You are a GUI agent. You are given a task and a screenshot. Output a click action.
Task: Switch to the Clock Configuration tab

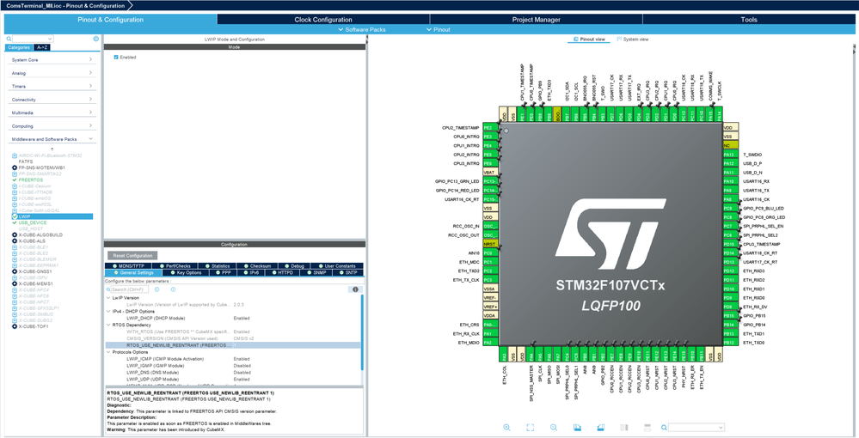click(x=322, y=19)
